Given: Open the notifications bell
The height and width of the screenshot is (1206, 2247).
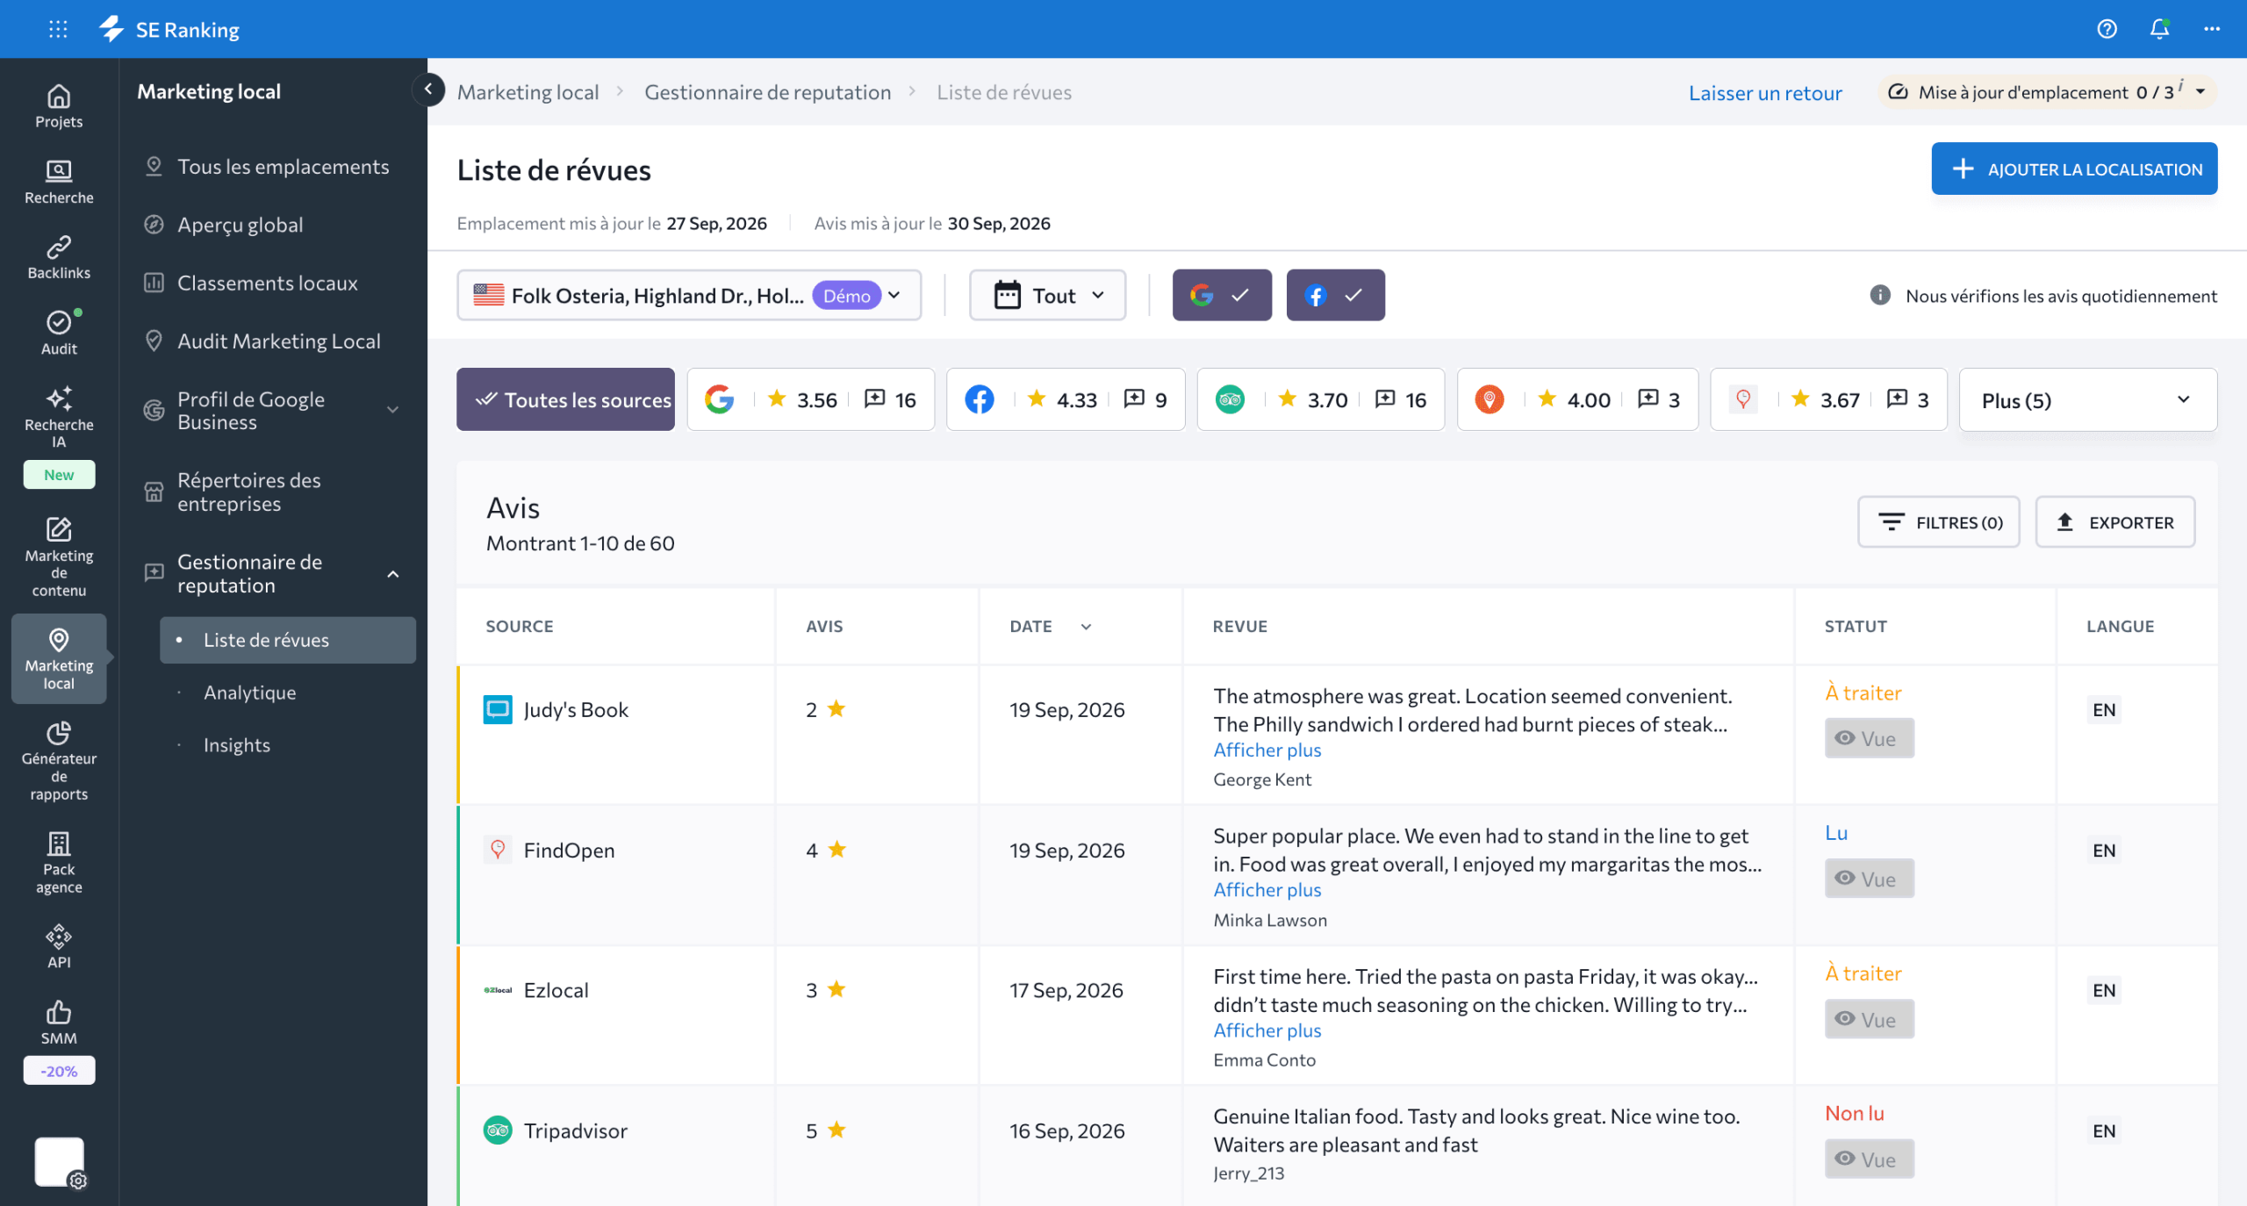Looking at the screenshot, I should [x=2159, y=29].
